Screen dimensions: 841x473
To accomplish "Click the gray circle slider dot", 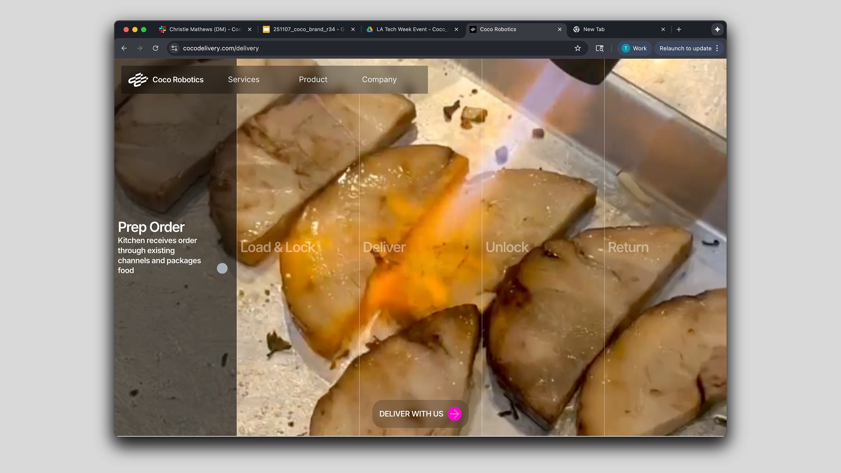I will [222, 268].
